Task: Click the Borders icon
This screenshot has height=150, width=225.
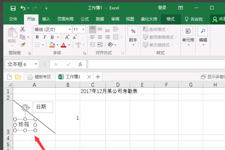Action: 37,45
